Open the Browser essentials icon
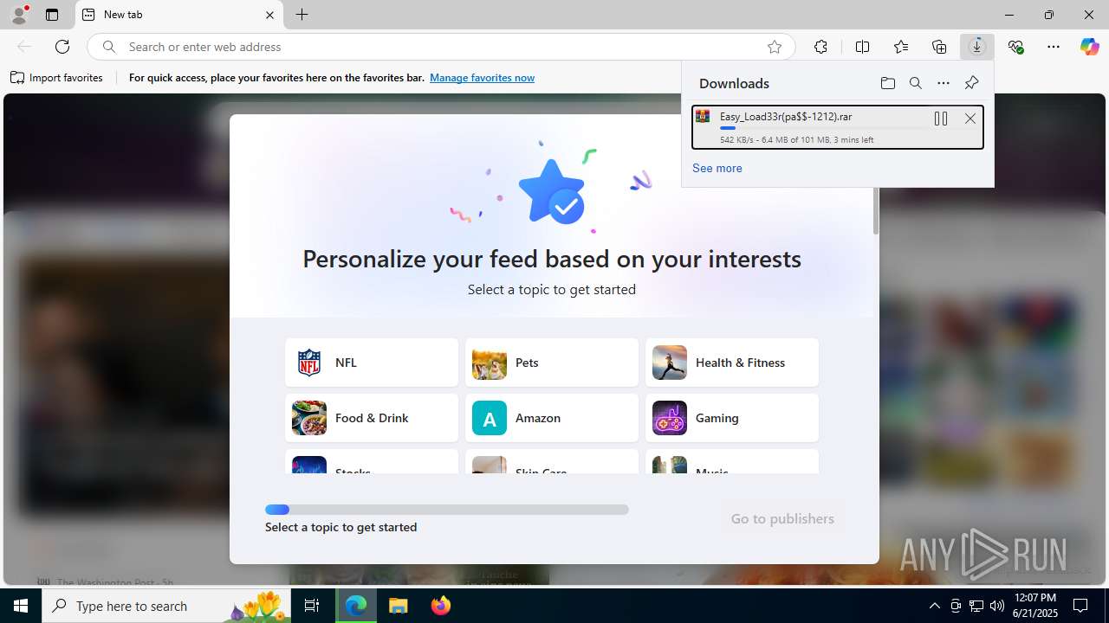 click(x=1015, y=47)
